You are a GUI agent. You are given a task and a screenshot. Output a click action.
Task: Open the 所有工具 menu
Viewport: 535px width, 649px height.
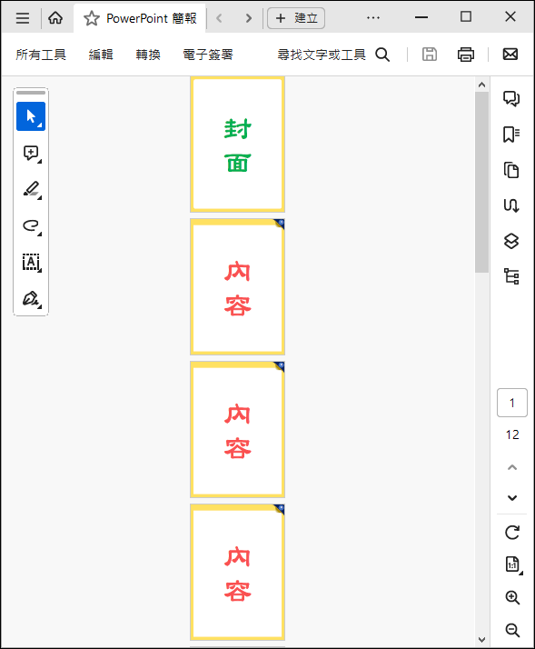(41, 55)
